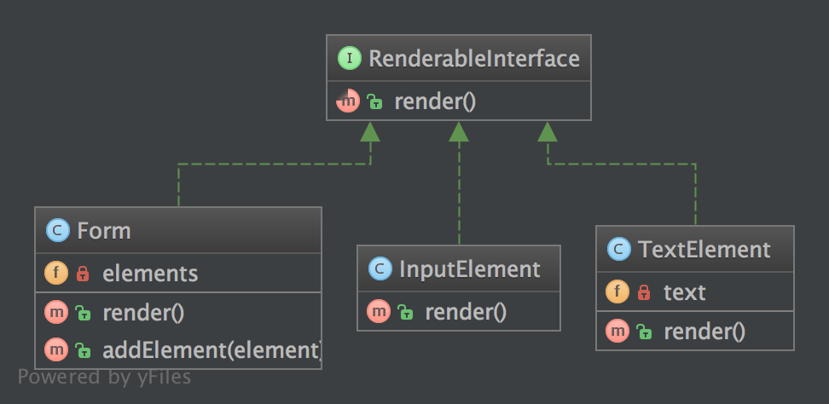Click the method icon of addElement(element)

56,349
